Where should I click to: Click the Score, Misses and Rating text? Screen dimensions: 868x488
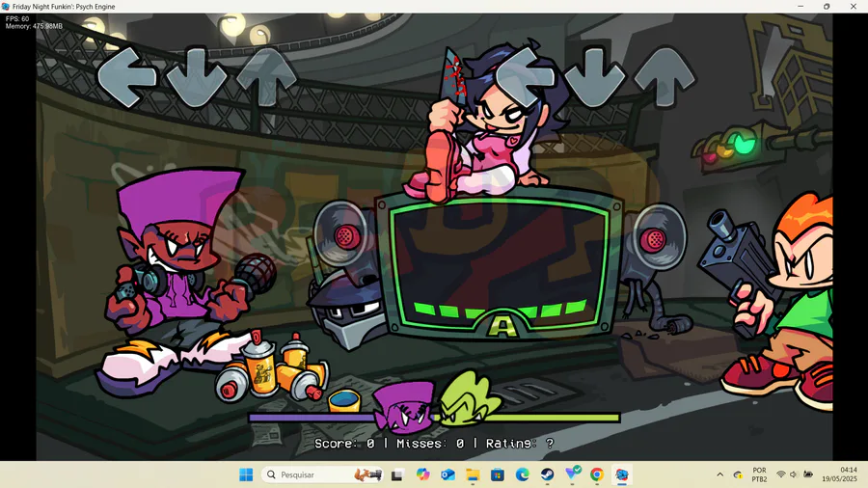click(x=434, y=444)
